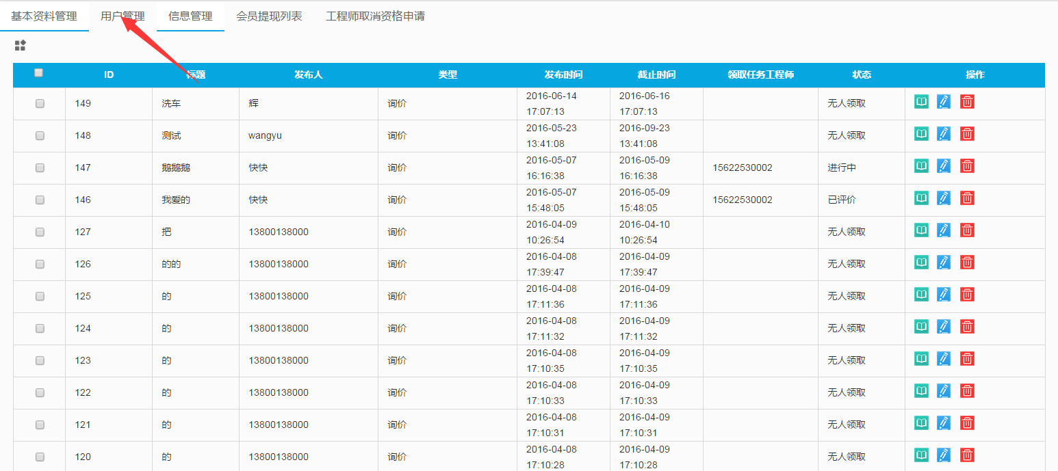
Task: Delete row 147 using the red trash icon
Action: [967, 166]
